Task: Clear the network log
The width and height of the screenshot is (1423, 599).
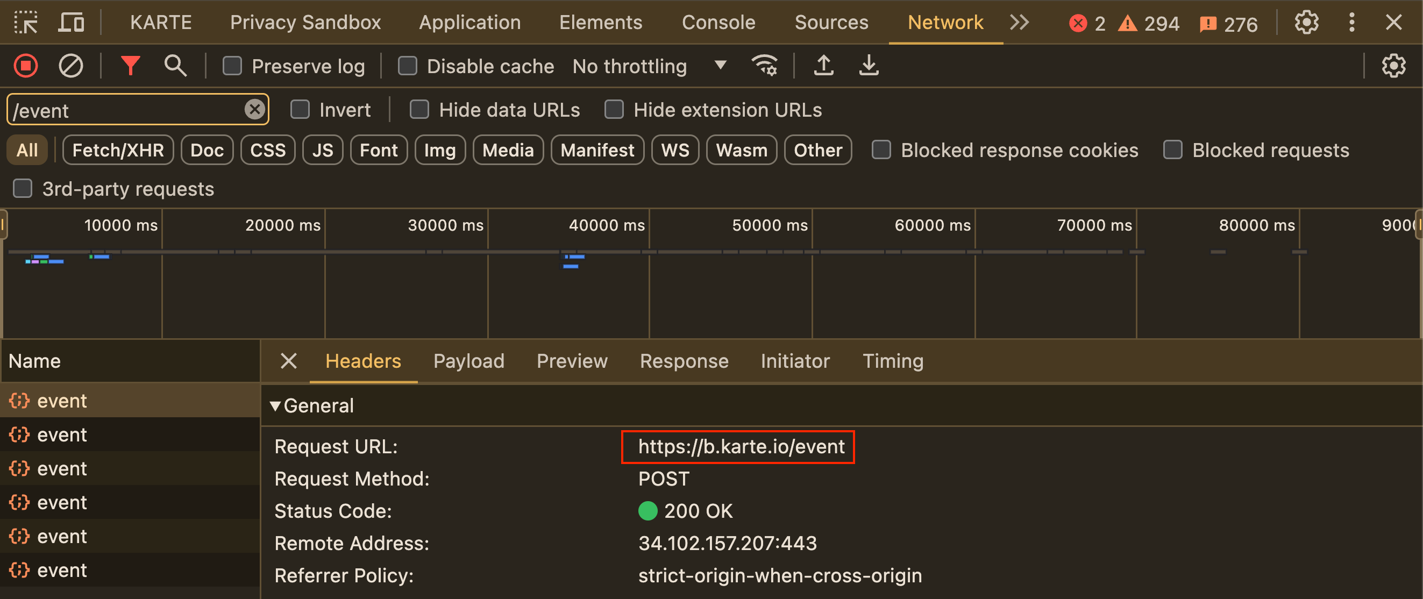Action: pyautogui.click(x=70, y=66)
